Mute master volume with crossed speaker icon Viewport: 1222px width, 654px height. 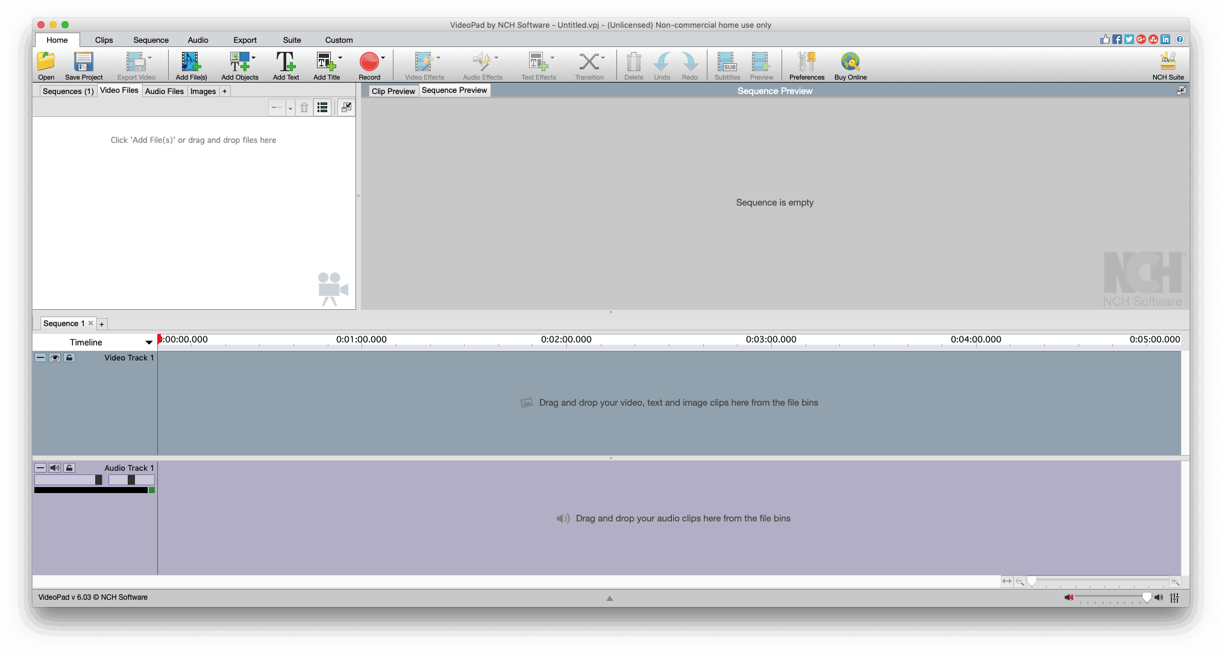[x=1068, y=597]
